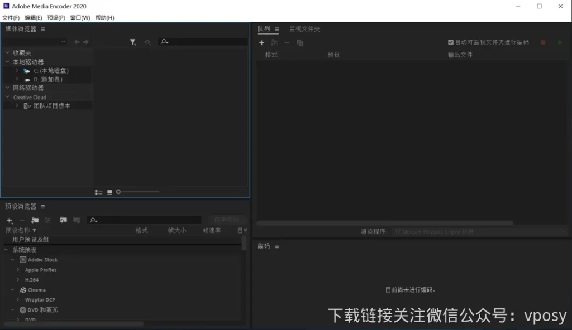Collapse the Creative Cloud section
Image resolution: width=572 pixels, height=330 pixels.
(x=7, y=97)
